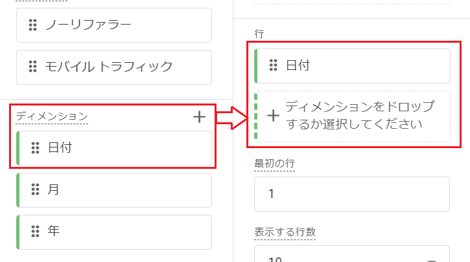
Task: Click drag handle of 日付 in dimensions list
Action: point(36,147)
